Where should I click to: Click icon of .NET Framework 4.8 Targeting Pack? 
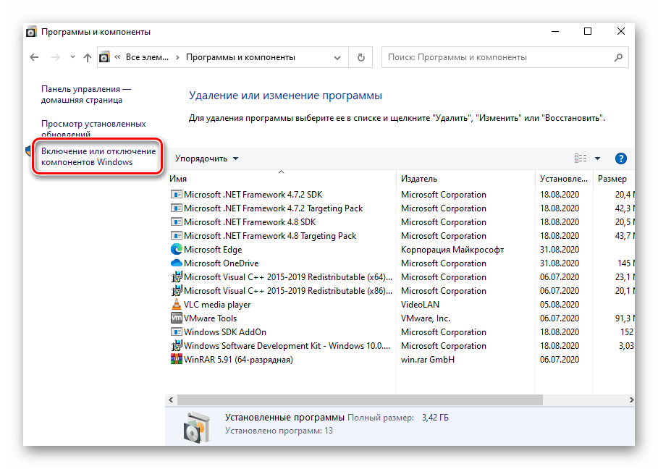[x=176, y=236]
